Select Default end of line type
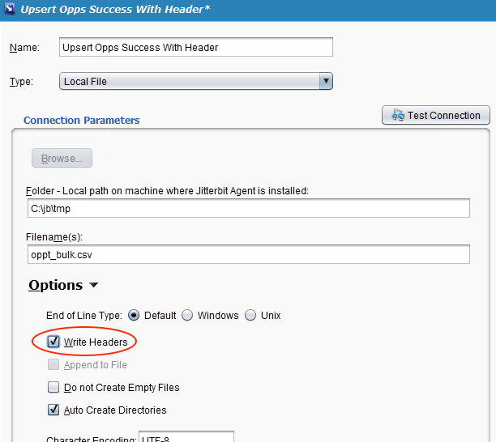This screenshot has height=442, width=496. click(x=134, y=315)
